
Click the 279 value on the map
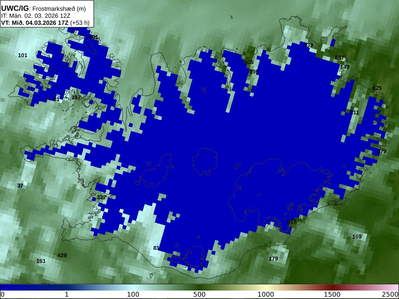pyautogui.click(x=382, y=151)
